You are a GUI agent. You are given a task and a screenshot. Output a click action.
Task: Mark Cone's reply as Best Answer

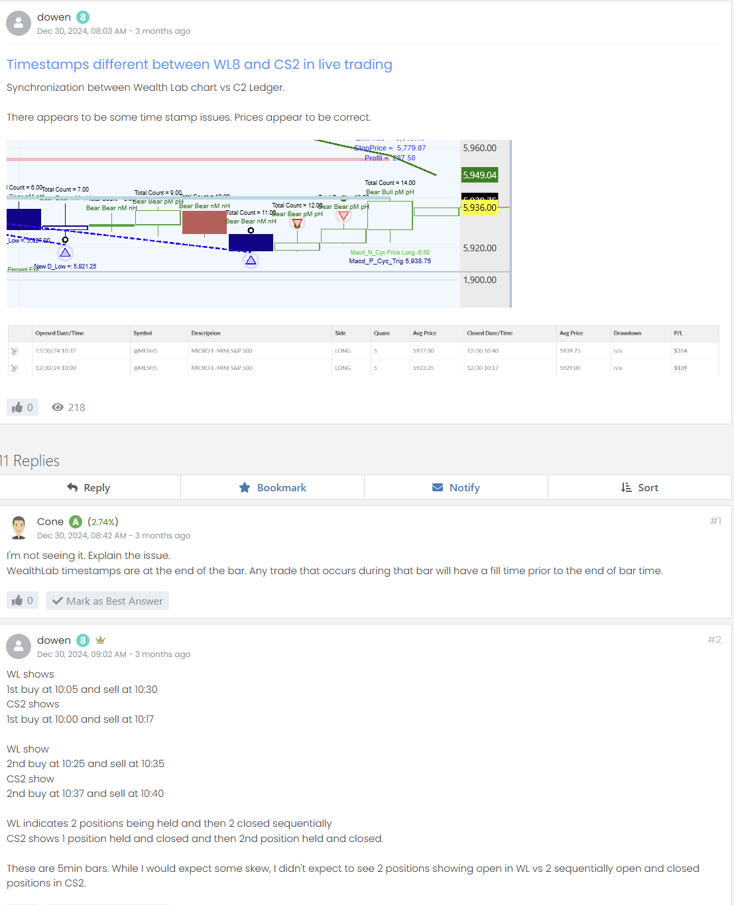[107, 601]
